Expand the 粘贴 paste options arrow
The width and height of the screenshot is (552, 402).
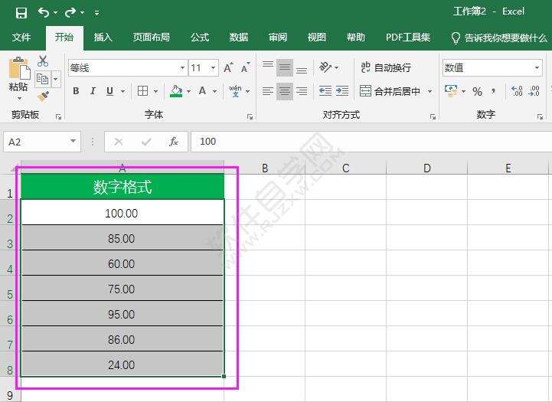(19, 98)
